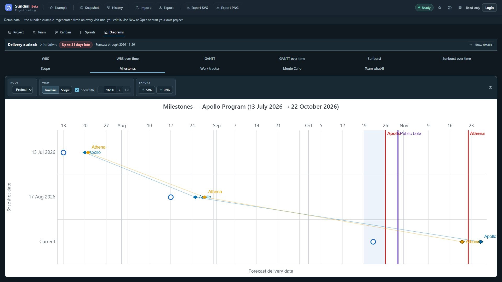The height and width of the screenshot is (282, 502).
Task: Click Export PNG in the top toolbar
Action: click(227, 8)
